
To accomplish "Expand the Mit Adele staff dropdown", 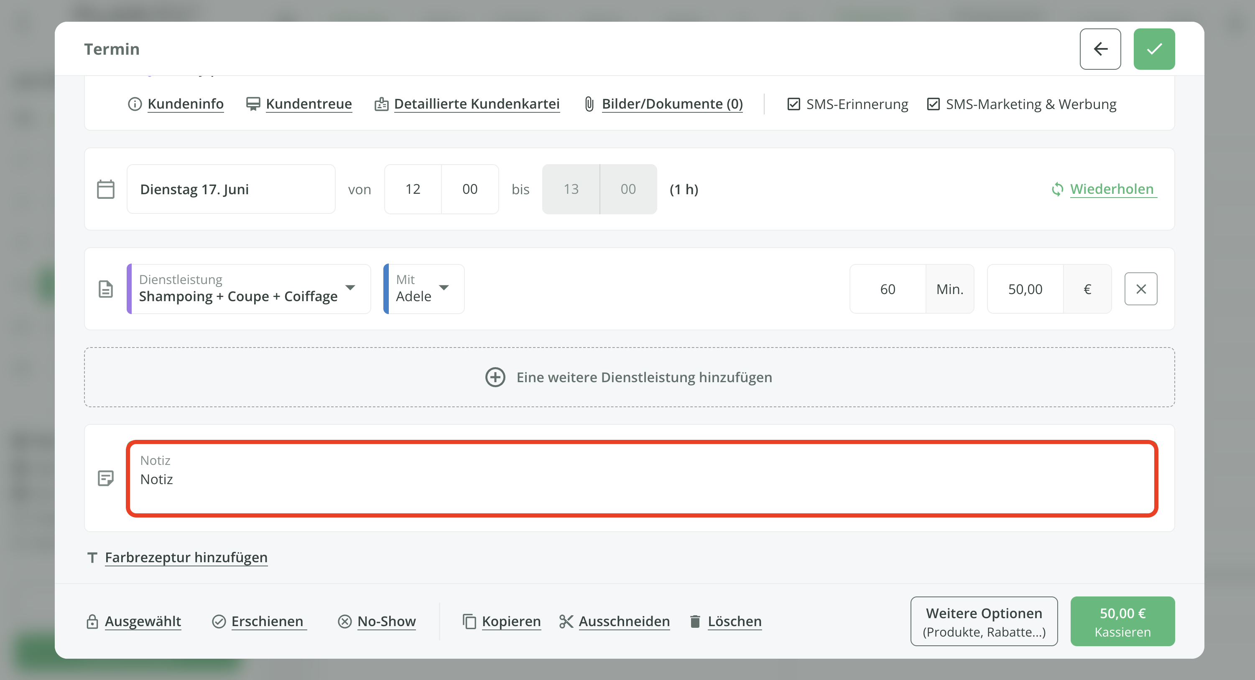I will click(x=423, y=289).
